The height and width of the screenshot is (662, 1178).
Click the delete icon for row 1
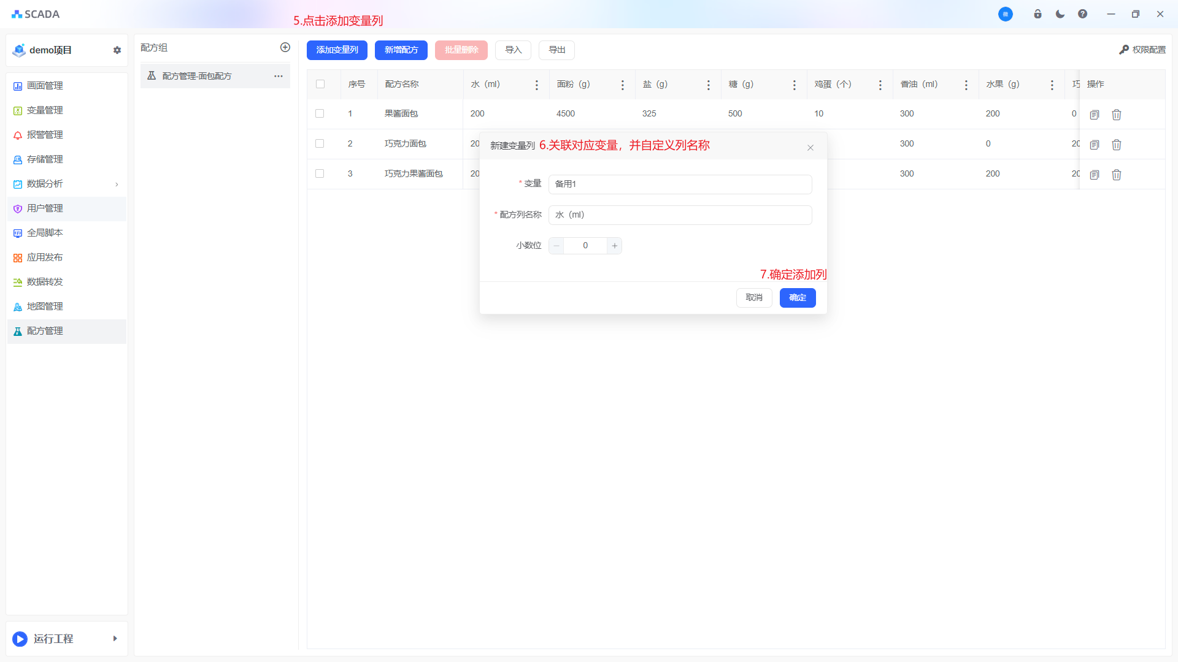pyautogui.click(x=1117, y=115)
